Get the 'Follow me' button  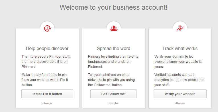[113, 94]
